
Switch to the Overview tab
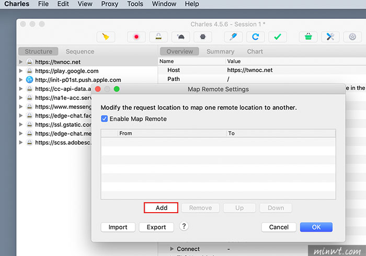[179, 51]
